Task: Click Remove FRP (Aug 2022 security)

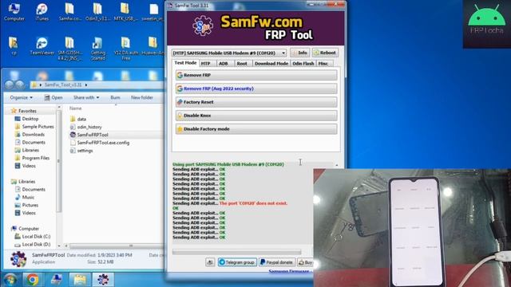Action: (256, 88)
